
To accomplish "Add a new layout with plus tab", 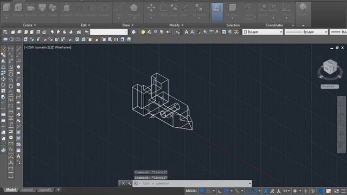I will 58,190.
